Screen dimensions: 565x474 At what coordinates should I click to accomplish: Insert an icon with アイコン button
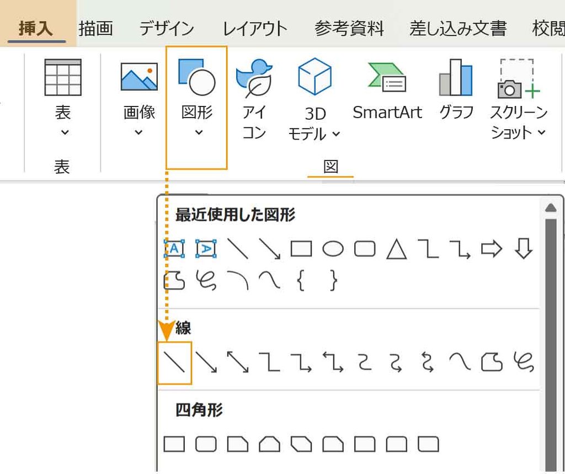point(254,99)
